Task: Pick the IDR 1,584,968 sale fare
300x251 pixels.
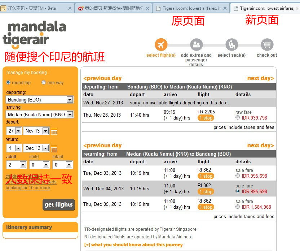Action: click(237, 207)
